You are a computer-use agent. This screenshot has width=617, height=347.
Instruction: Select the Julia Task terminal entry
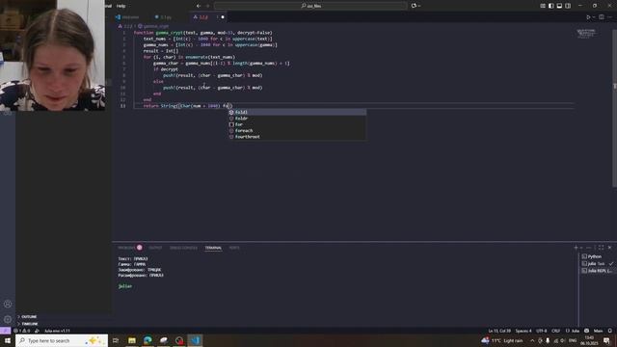click(x=597, y=263)
